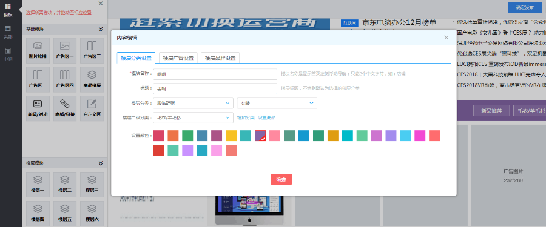Click the 标题 title input field

point(215,88)
